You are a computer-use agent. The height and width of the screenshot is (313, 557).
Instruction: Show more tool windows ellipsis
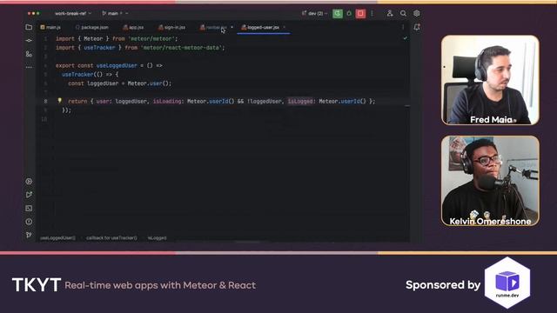[x=29, y=67]
